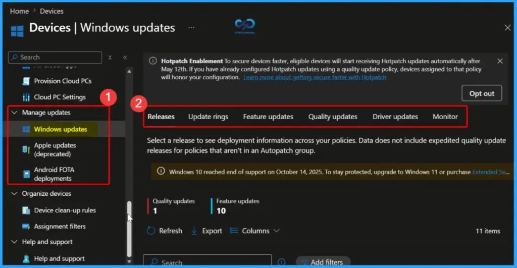The height and width of the screenshot is (268, 517).
Task: Click the Add filters button
Action: pos(323,262)
